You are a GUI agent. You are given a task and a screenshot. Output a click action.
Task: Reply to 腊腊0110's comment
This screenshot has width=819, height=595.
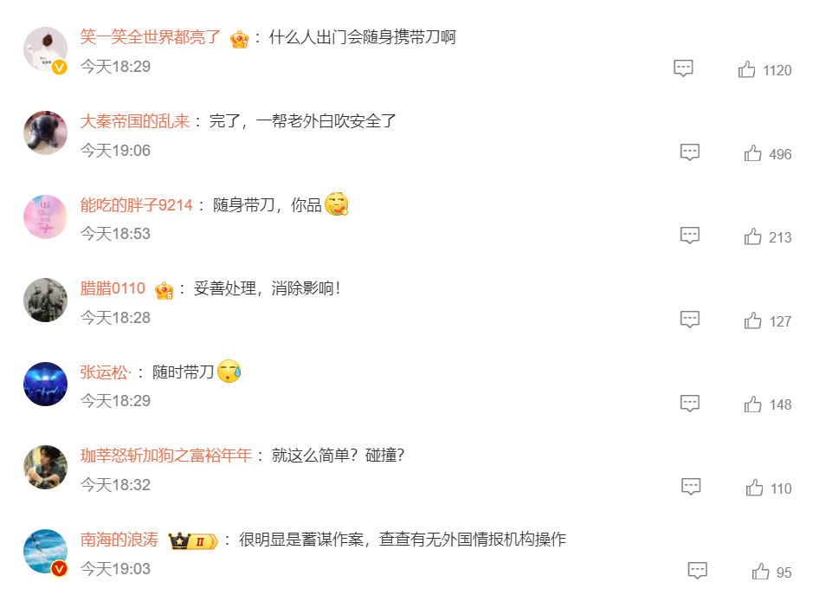point(689,320)
